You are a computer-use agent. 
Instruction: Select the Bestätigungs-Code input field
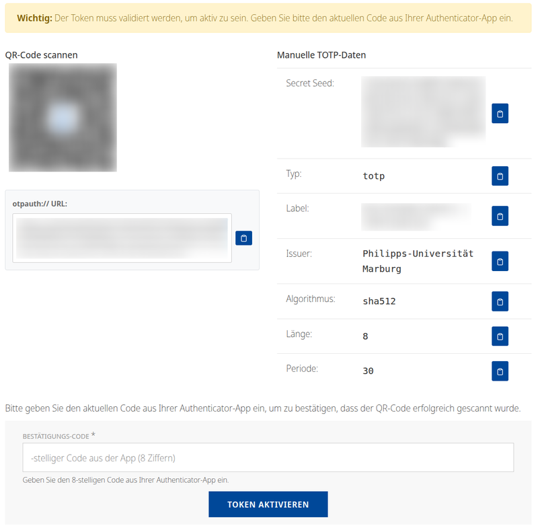pos(268,457)
